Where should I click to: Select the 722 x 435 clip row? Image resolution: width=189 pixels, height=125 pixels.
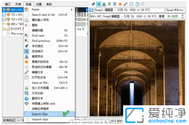(13, 14)
